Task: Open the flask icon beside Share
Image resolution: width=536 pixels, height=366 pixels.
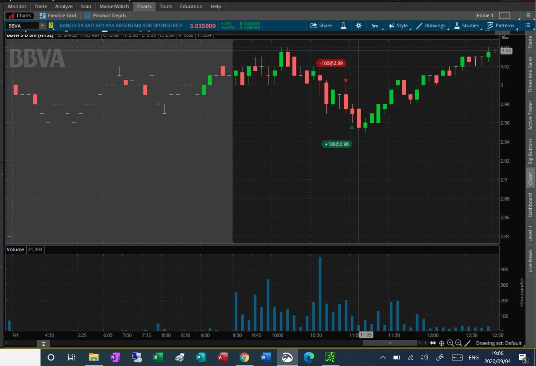Action: (343, 25)
